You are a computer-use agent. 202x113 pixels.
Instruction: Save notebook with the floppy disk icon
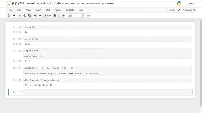[x=9, y=16]
